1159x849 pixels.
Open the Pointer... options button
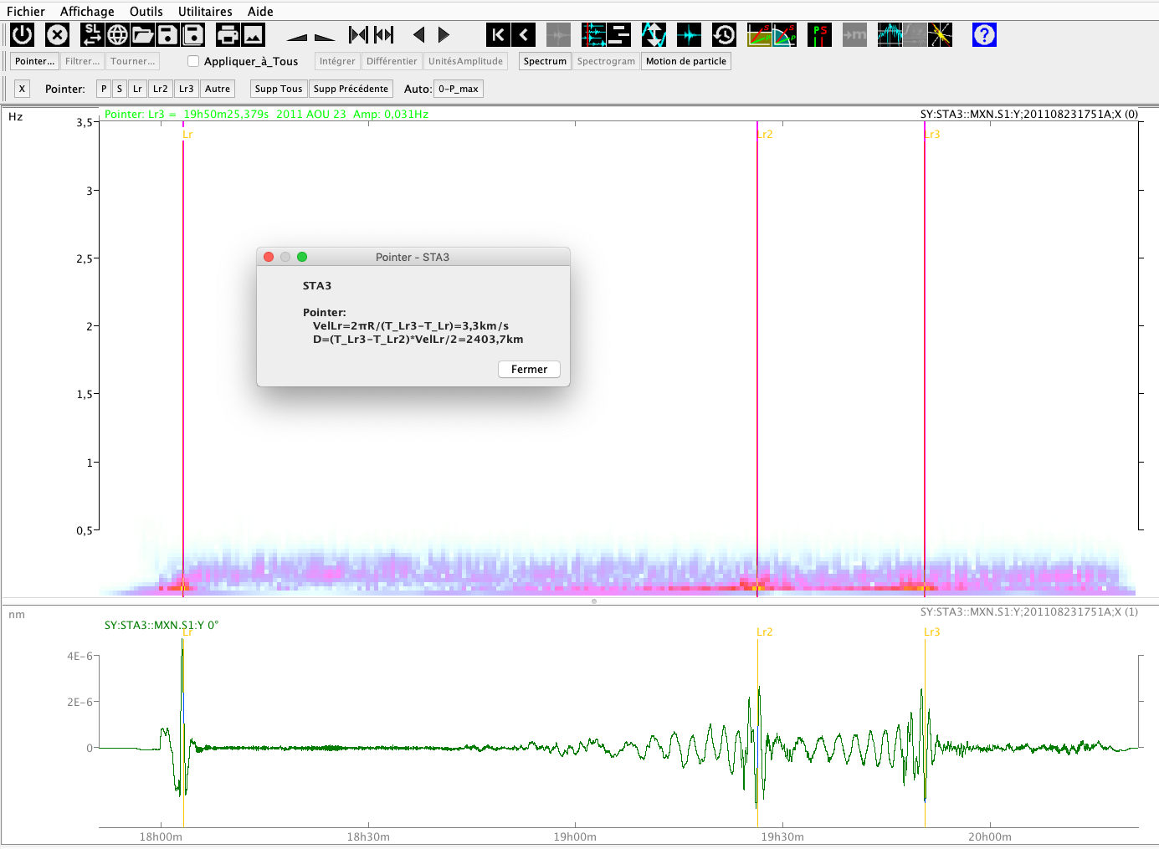coord(34,61)
